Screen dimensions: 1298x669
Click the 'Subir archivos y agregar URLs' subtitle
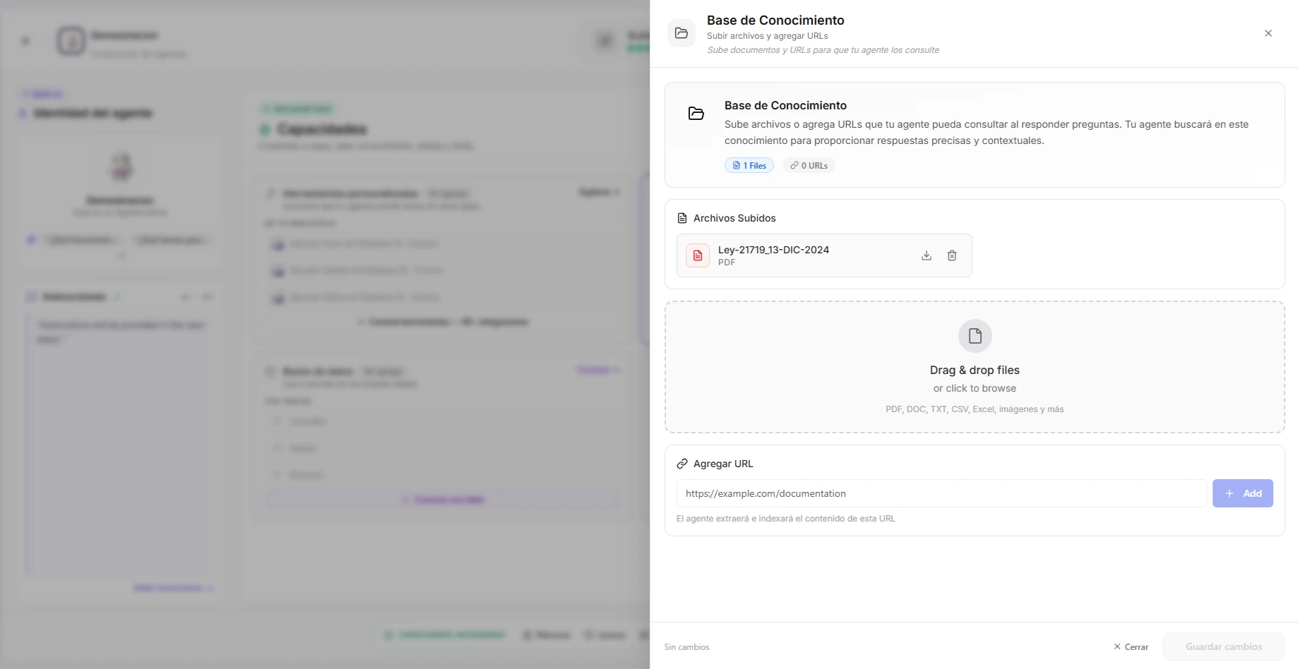(x=767, y=36)
